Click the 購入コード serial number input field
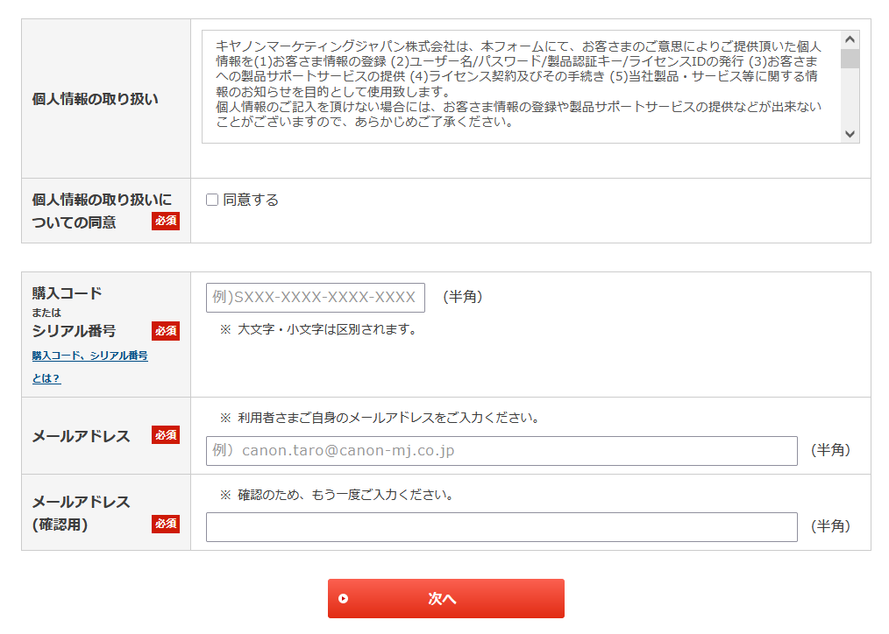The width and height of the screenshot is (889, 634). coord(316,298)
